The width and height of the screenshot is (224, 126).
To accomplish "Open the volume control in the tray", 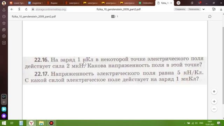I will point(196,123).
